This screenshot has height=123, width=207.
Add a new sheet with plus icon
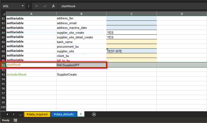(94, 114)
